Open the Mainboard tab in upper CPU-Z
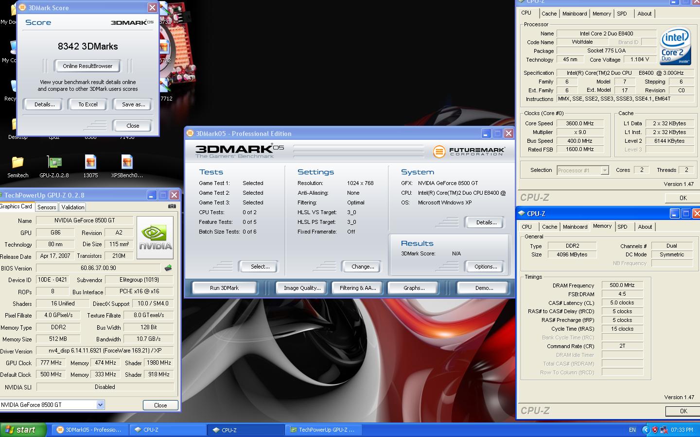 click(x=575, y=14)
